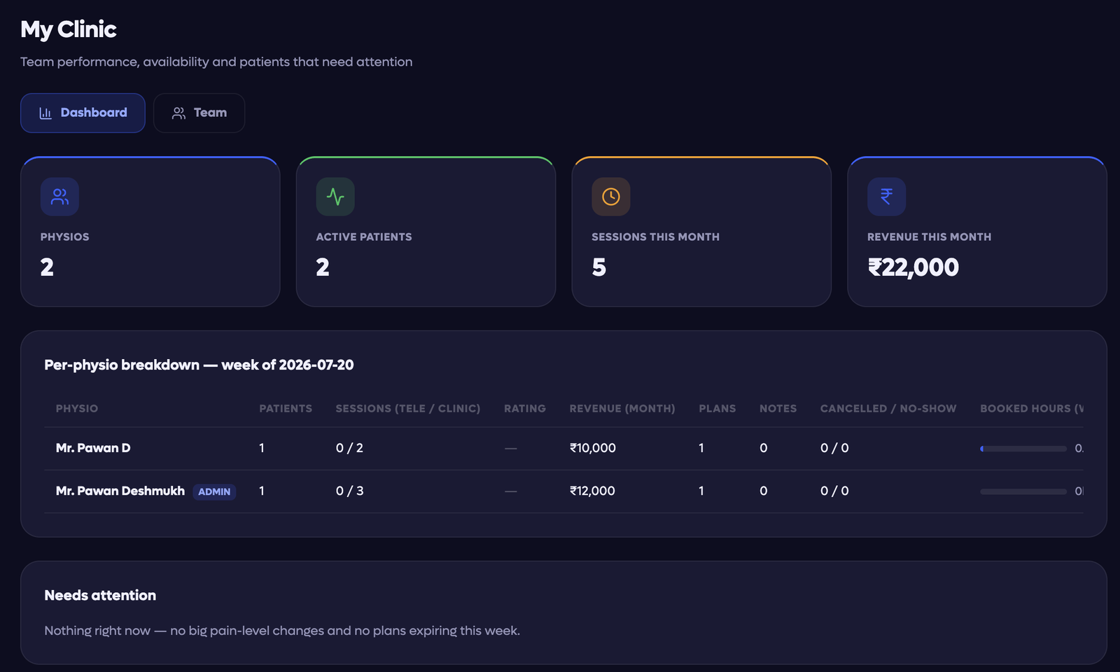This screenshot has width=1120, height=672.
Task: Click the Cancelled / No-Show column header
Action: [x=888, y=408]
